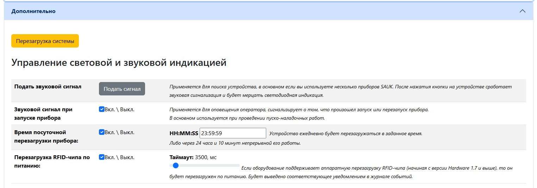Uncheck the RFID chip power reboot checkbox
This screenshot has width=537, height=188.
102,157
